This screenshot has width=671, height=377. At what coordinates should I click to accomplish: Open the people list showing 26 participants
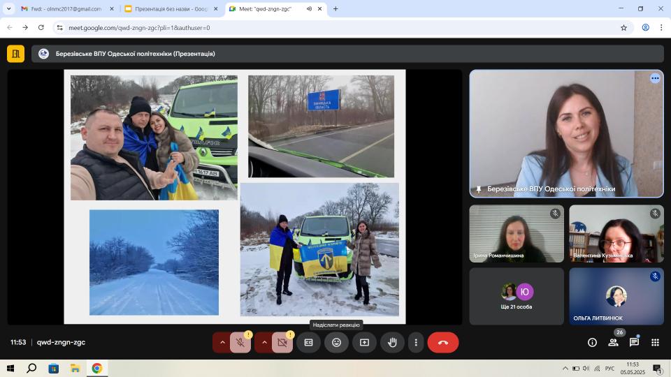pyautogui.click(x=613, y=343)
